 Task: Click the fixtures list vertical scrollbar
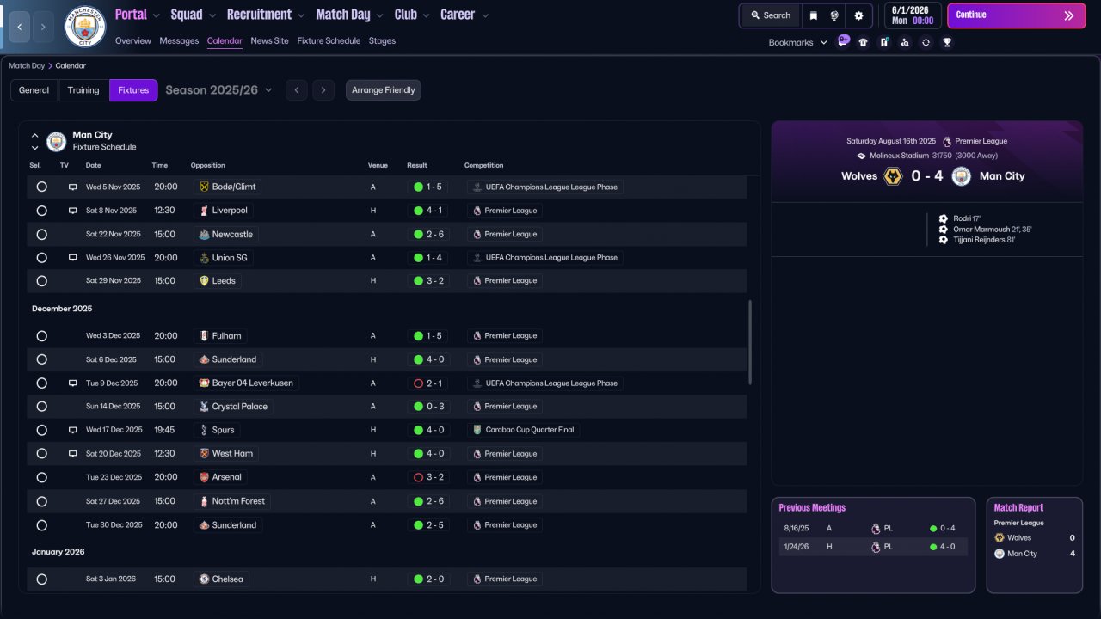750,342
